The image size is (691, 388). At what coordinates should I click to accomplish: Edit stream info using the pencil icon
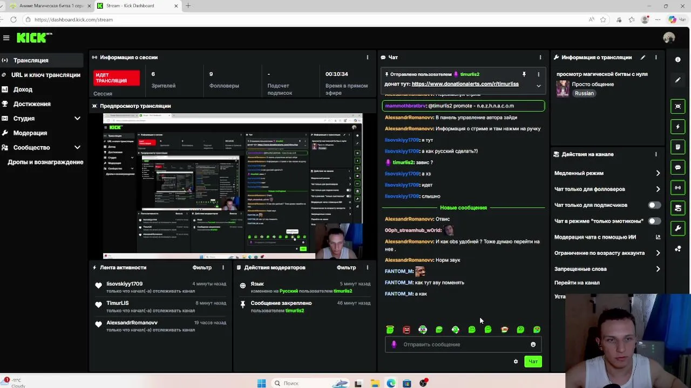pyautogui.click(x=642, y=57)
